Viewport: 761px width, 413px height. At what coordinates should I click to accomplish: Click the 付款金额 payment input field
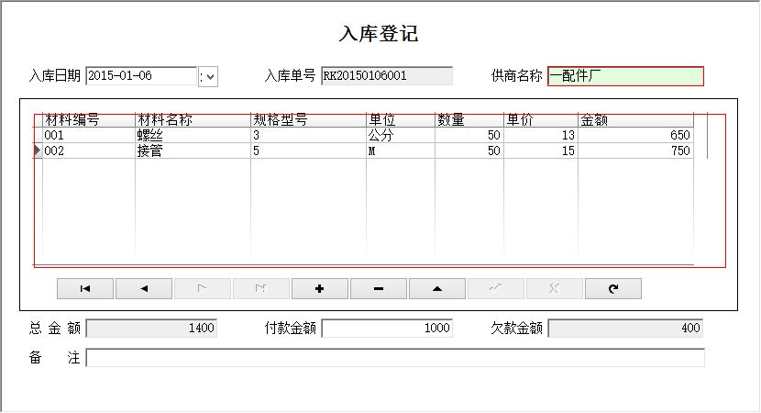click(x=387, y=329)
